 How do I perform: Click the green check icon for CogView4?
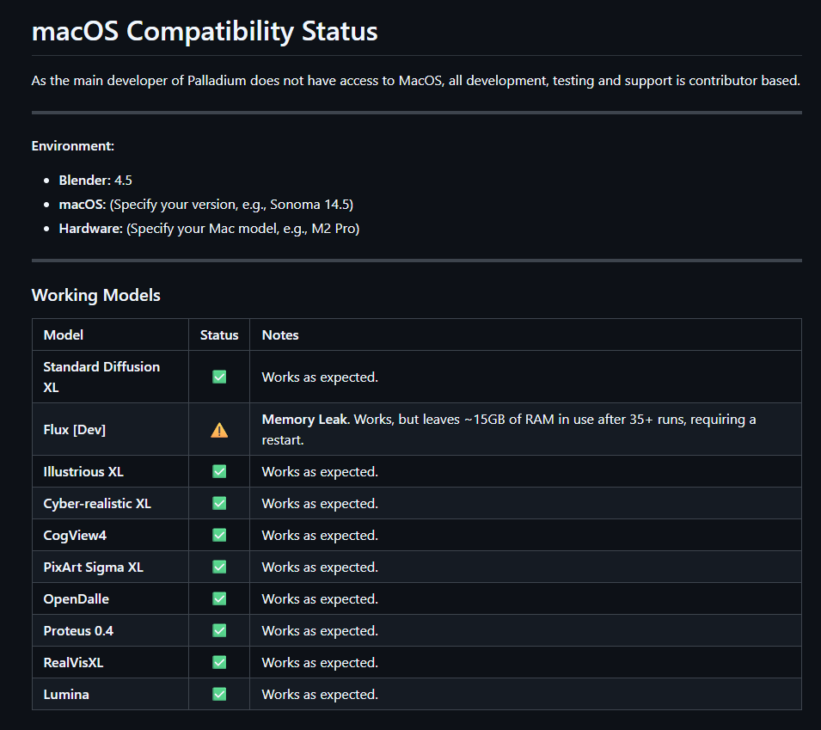219,535
